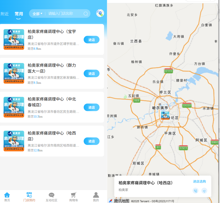Image resolution: width=220 pixels, height=203 pixels.
Task: Open the 我的 profile page
Action: click(96, 197)
